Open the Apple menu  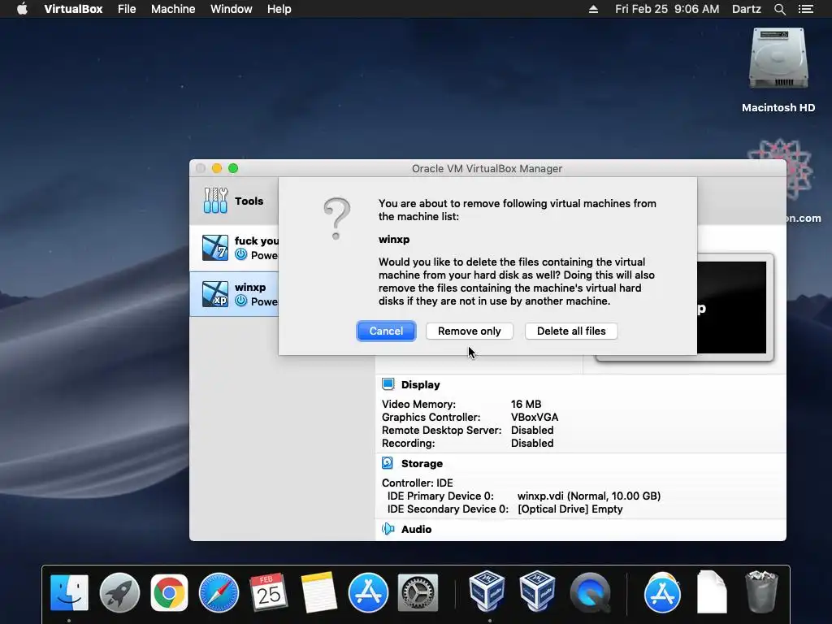coord(22,9)
